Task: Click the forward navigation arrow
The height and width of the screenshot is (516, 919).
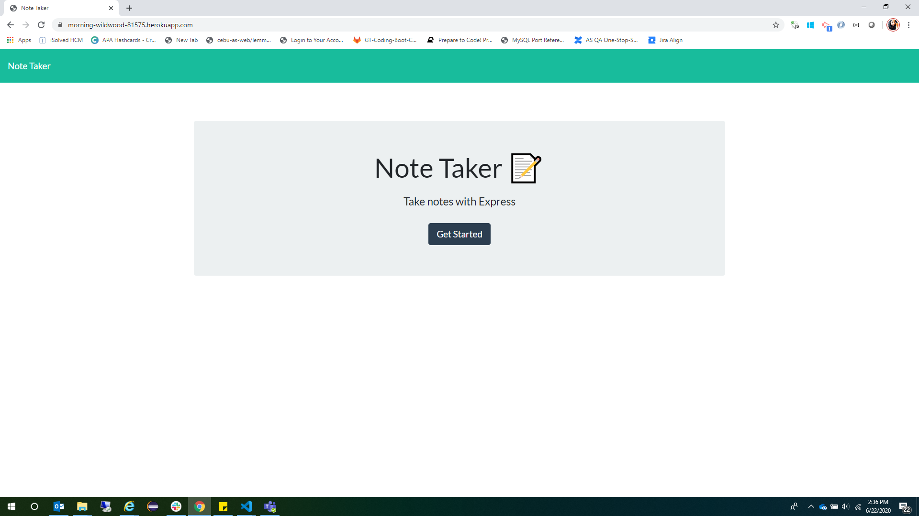Action: (x=26, y=24)
